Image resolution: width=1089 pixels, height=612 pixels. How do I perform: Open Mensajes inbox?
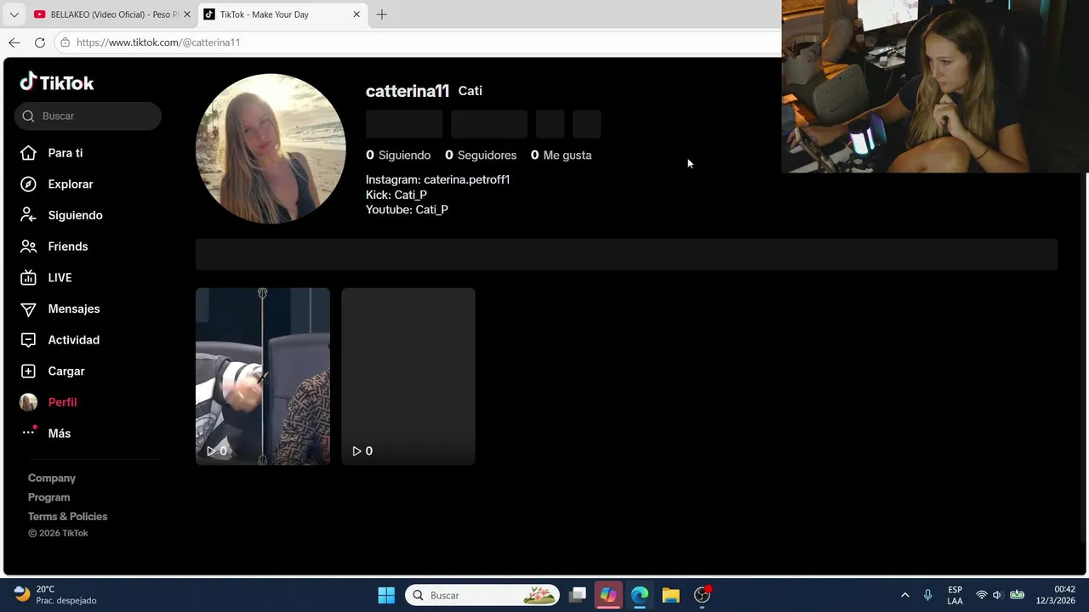[x=60, y=309]
